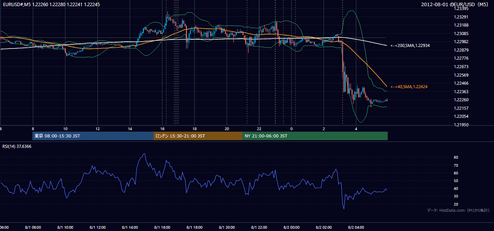Click price axis value 1.22776
Image resolution: width=494 pixels, height=231 pixels.
point(461,58)
